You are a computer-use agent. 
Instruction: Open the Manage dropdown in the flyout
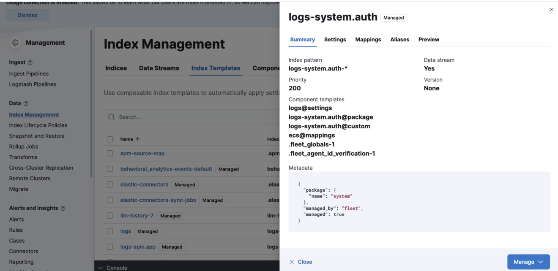pos(528,262)
